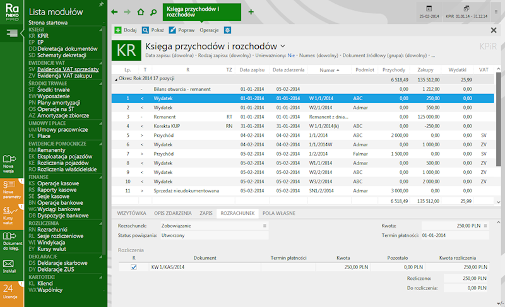
Task: Click the green back arrow
Action: pos(114,12)
